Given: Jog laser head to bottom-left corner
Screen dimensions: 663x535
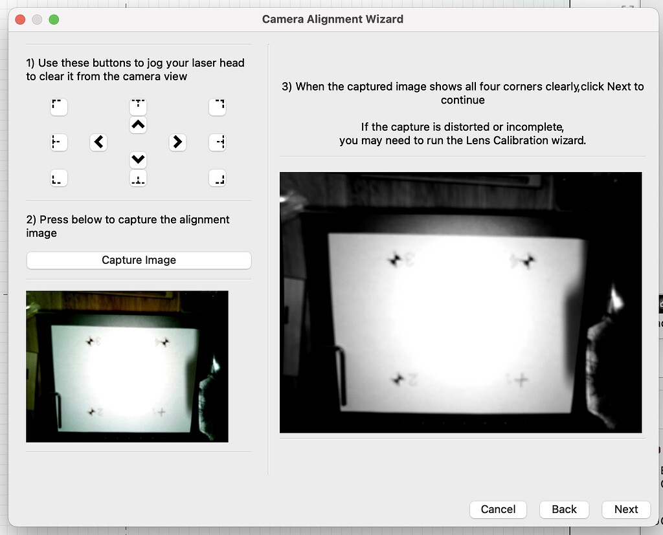Looking at the screenshot, I should click(x=59, y=178).
